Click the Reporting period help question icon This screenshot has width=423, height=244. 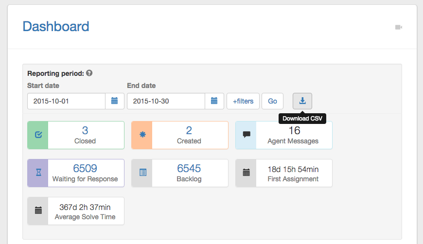(x=89, y=73)
